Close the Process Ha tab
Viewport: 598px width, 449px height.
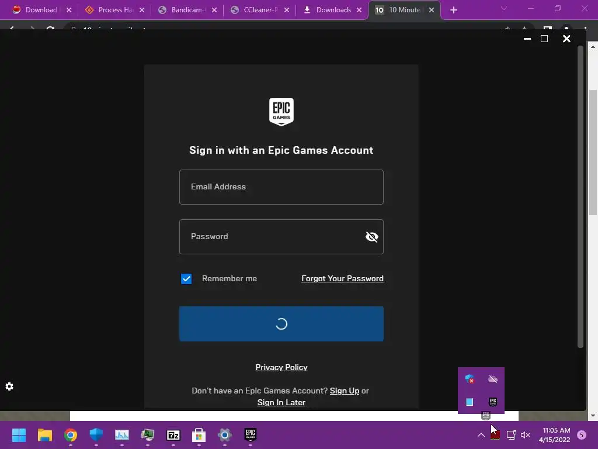click(x=142, y=10)
